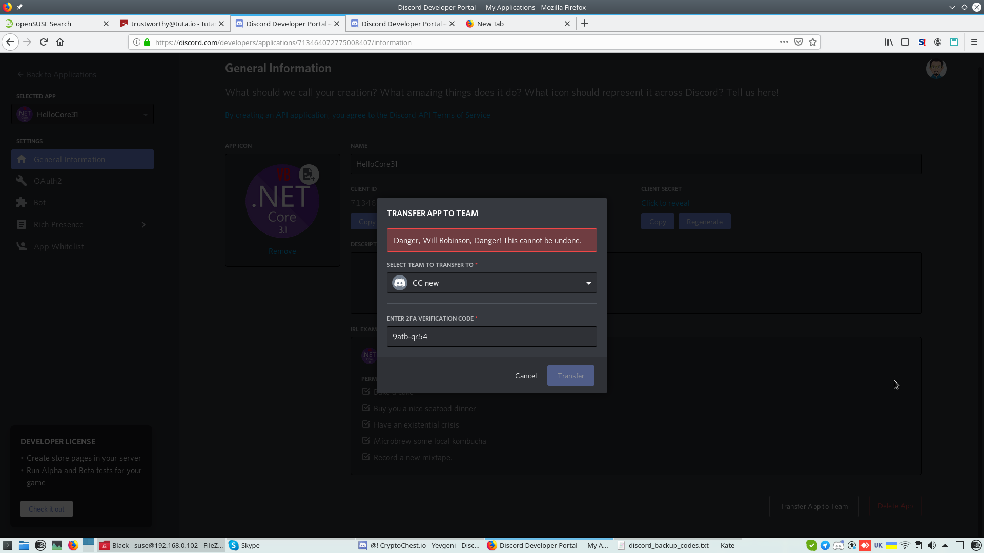Switch to the trustworthy@tuta.io tab
The image size is (984, 553).
[171, 24]
